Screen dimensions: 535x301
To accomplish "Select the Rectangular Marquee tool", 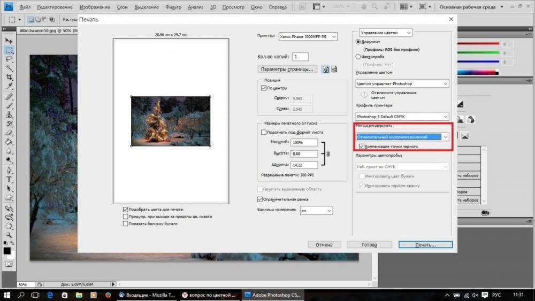I will 9,50.
